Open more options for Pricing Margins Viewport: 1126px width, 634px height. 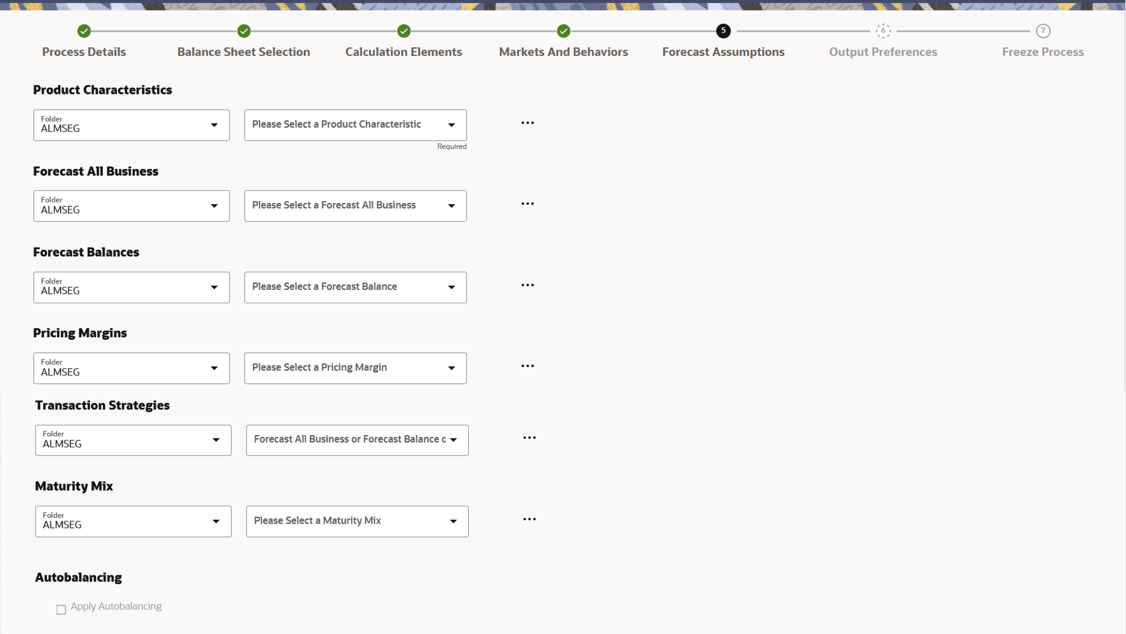tap(527, 366)
